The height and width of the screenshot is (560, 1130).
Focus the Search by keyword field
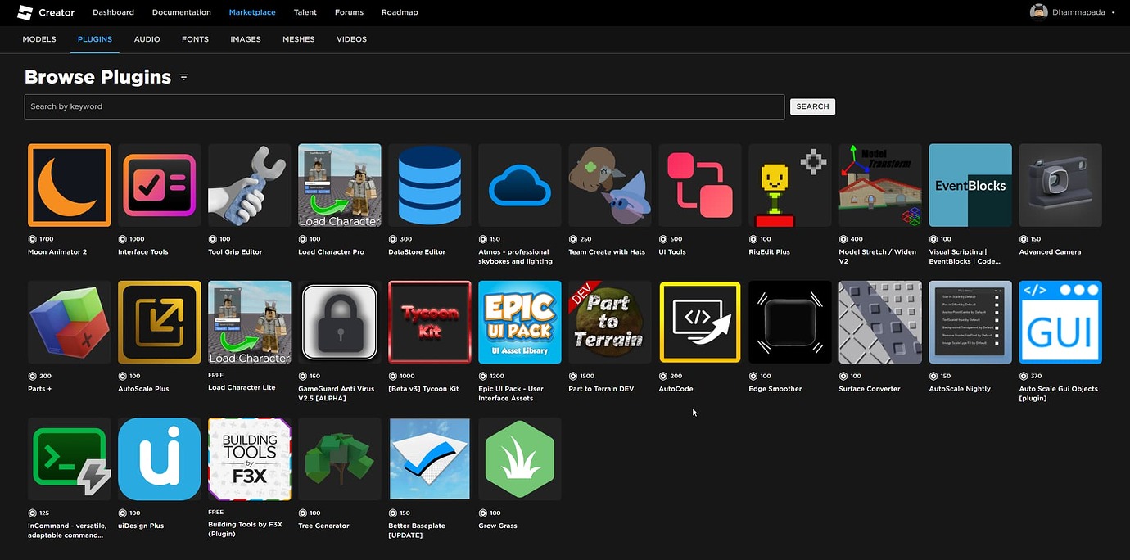point(405,106)
